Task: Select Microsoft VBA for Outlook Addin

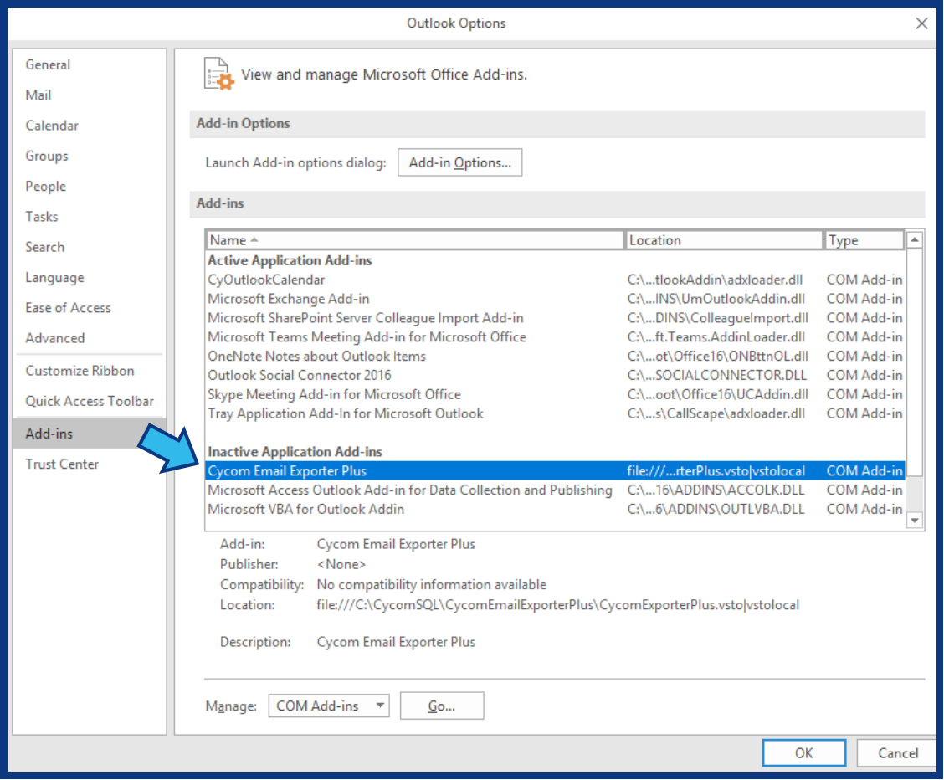Action: coord(555,509)
